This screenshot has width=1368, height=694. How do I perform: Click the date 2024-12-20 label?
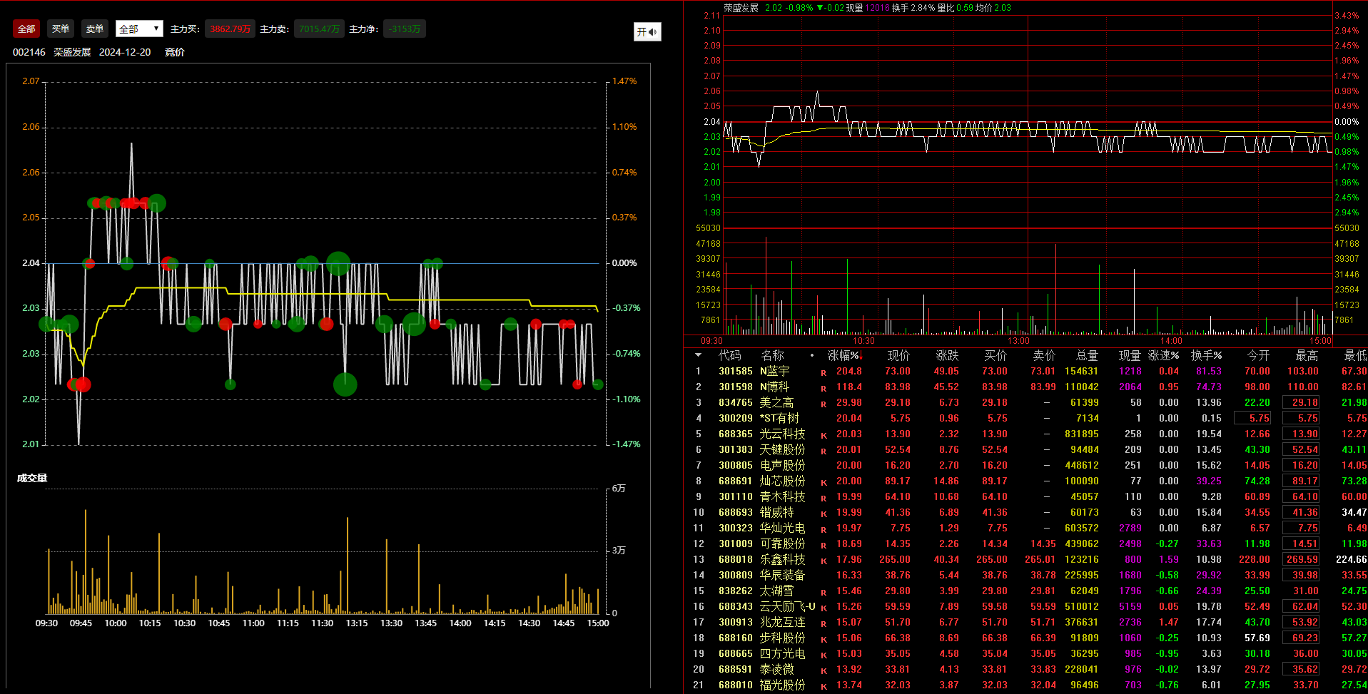(125, 52)
